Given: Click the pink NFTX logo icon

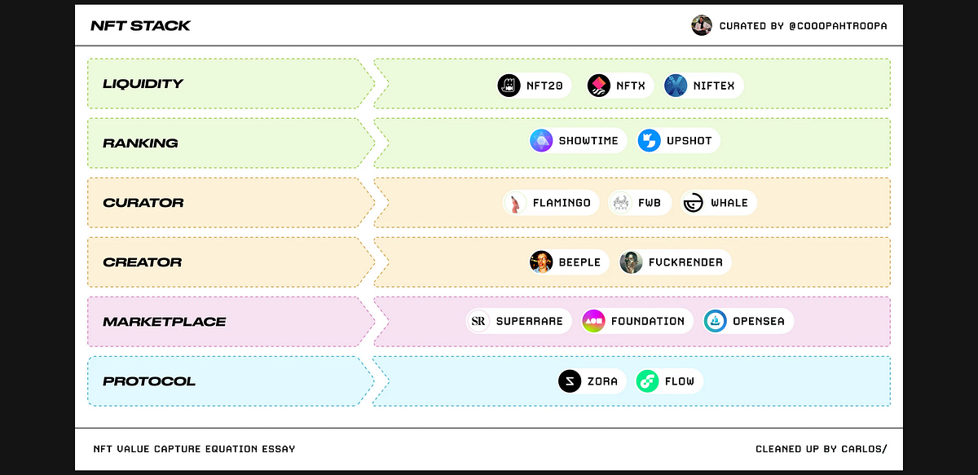Looking at the screenshot, I should point(598,85).
